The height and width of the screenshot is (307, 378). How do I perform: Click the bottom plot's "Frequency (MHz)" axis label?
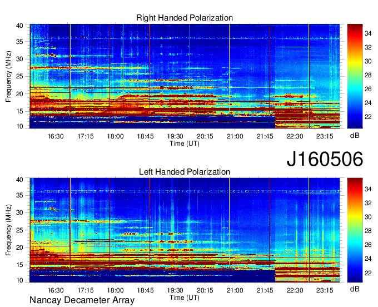(x=8, y=230)
